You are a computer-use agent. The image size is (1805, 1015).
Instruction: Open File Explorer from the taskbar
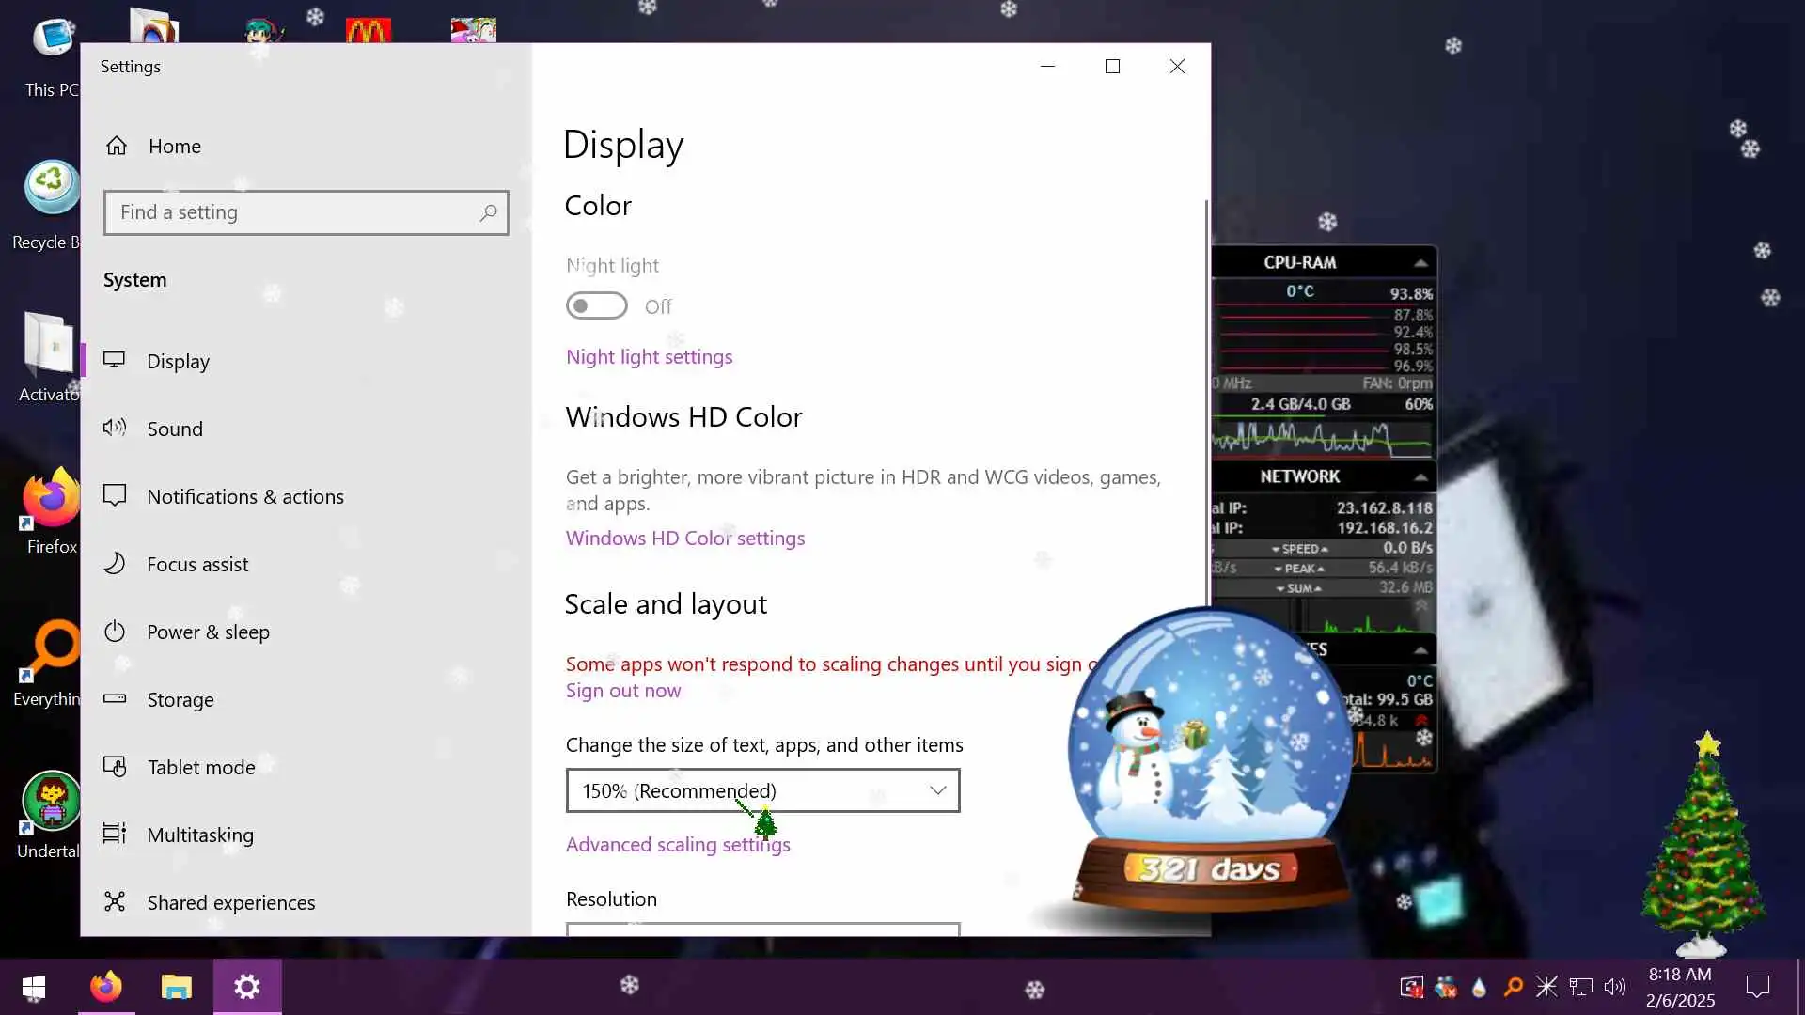(176, 987)
